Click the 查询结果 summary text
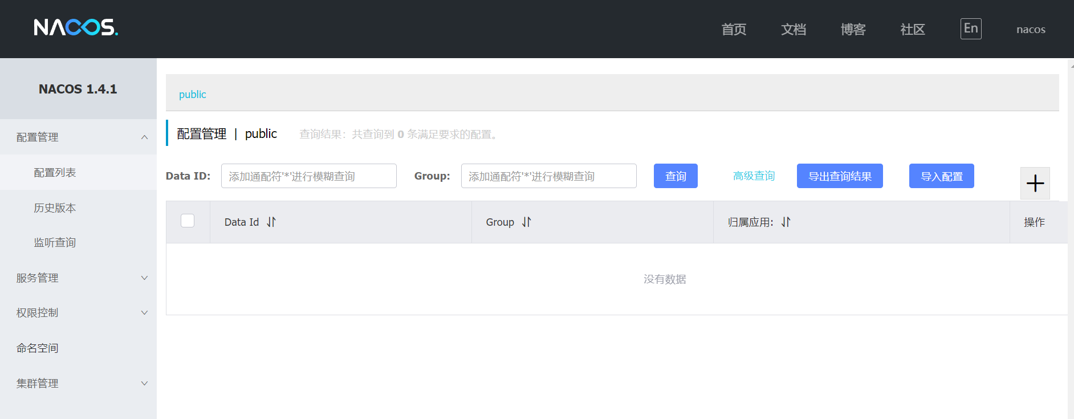Image resolution: width=1074 pixels, height=419 pixels. pos(400,134)
